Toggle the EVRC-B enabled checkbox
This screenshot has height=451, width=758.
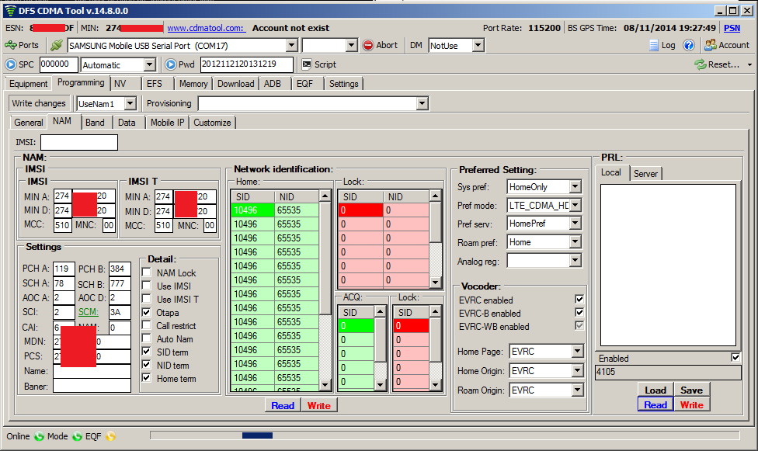579,313
